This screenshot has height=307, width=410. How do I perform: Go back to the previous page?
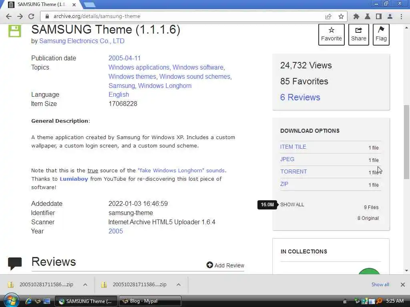pos(9,16)
